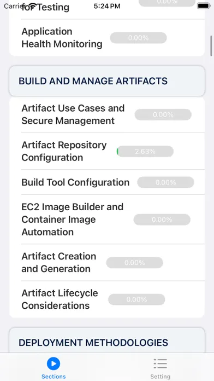
Task: Click Artifact Lifecycle Considerations progress bar
Action: click(x=136, y=299)
